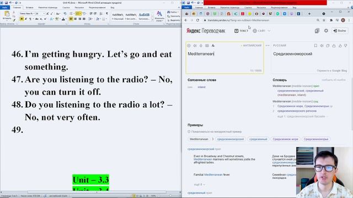The image size is (353, 198).
Task: Open the browser extensions puzzle icon
Action: click(331, 20)
